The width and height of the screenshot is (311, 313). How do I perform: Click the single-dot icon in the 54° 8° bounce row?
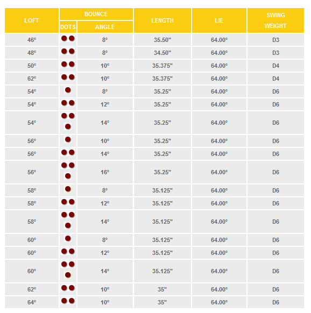68,90
